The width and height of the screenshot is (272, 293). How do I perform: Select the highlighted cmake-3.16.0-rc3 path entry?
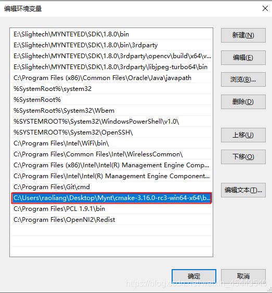(111, 198)
